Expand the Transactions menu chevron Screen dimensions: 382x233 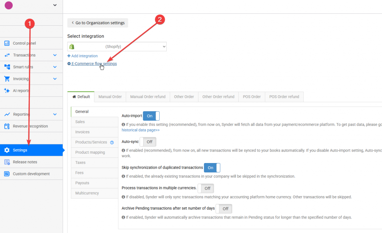pyautogui.click(x=55, y=55)
